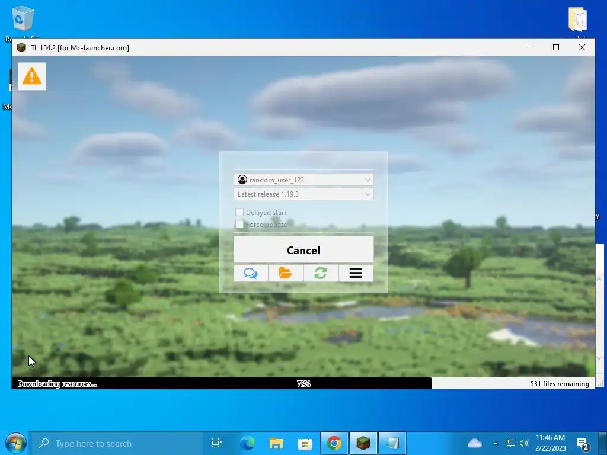Minimize the TL launcher window
The image size is (607, 455).
pos(530,47)
